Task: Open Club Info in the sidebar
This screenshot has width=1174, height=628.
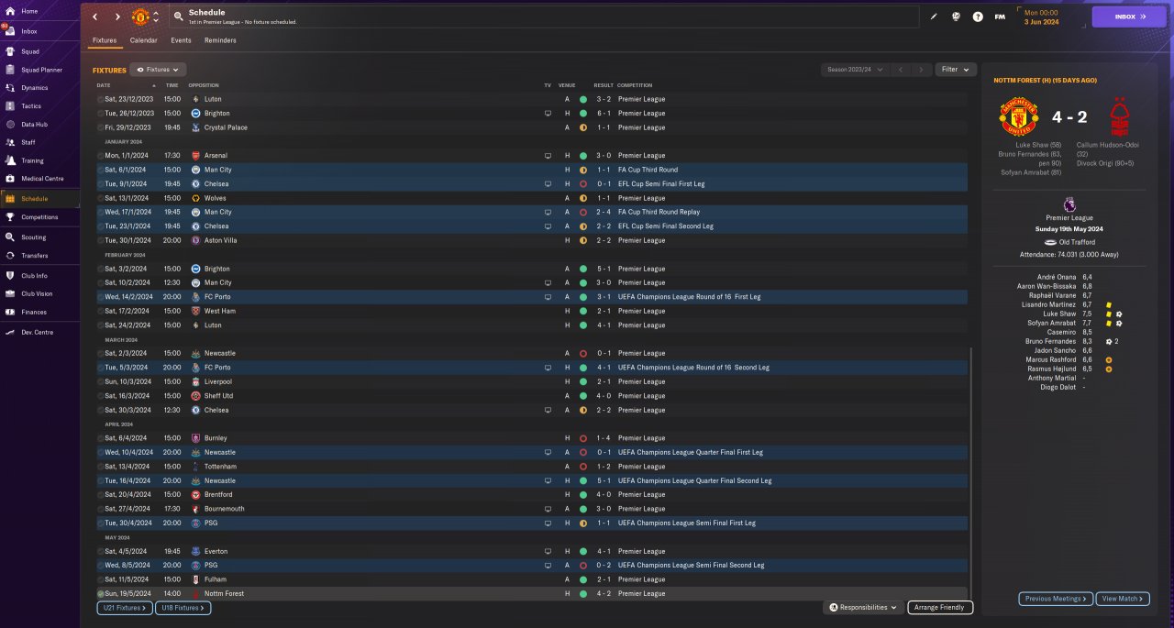Action: click(x=39, y=275)
